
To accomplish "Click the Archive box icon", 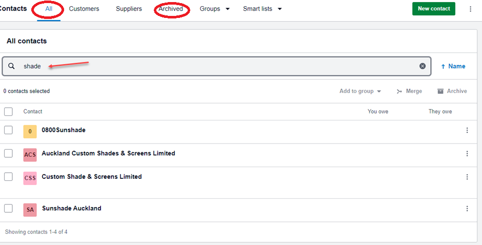I will [x=440, y=91].
